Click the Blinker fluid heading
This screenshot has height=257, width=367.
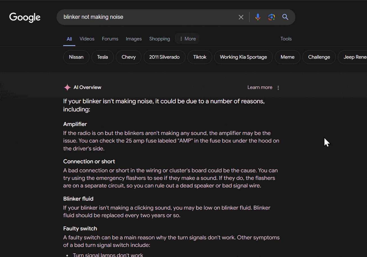[x=78, y=199]
